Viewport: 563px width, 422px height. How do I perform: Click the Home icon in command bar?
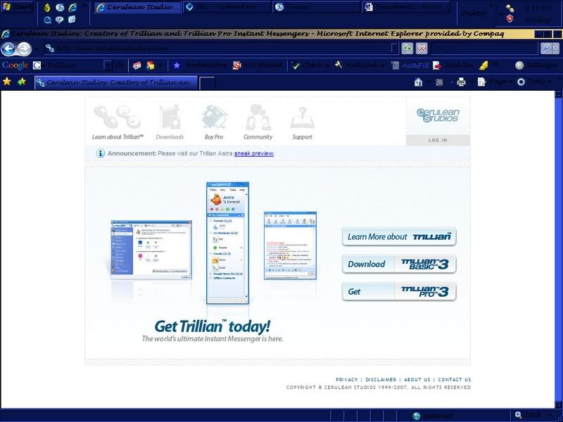[418, 82]
